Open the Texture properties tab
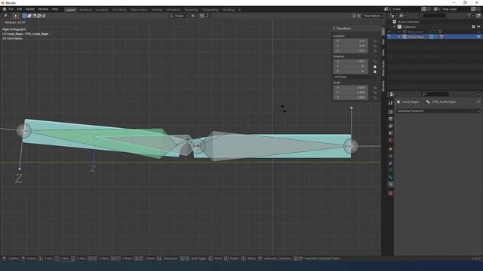This screenshot has height=271, width=483. [x=391, y=193]
